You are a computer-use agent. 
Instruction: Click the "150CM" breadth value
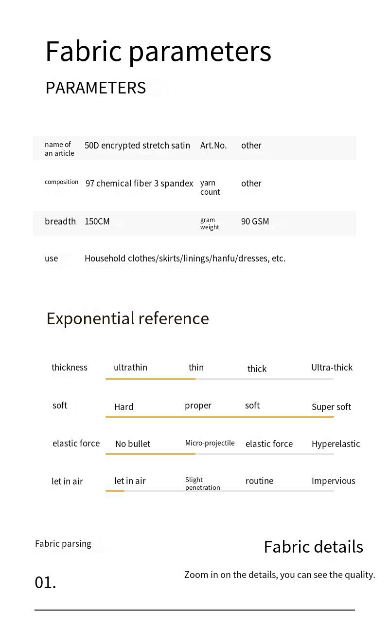97,222
